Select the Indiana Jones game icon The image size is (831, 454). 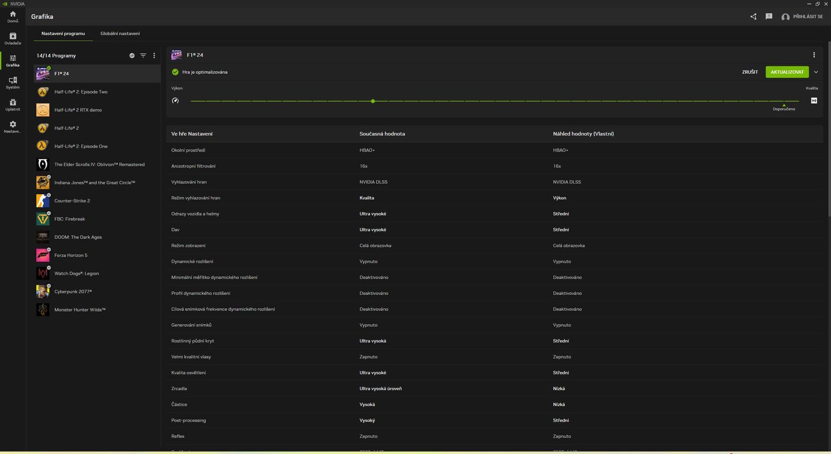43,183
